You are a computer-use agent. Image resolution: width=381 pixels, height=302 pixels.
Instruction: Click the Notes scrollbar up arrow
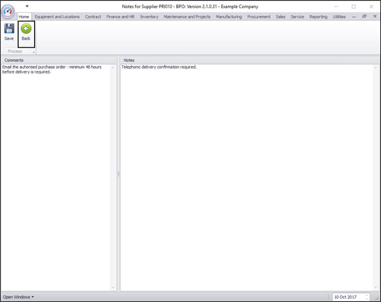click(376, 68)
